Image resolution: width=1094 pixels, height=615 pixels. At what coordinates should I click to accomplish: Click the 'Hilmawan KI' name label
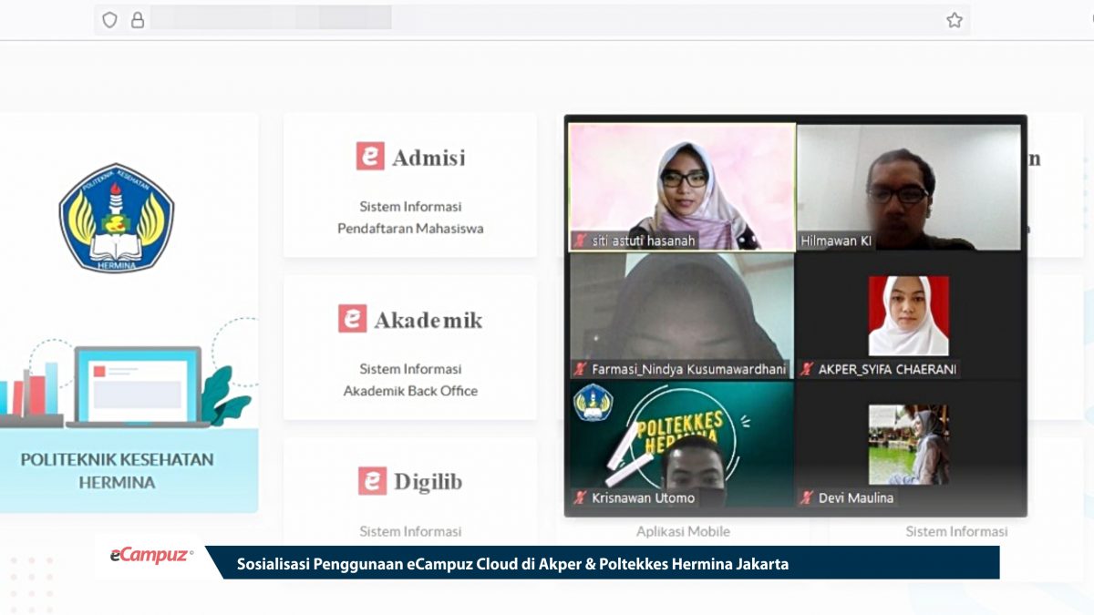[836, 241]
